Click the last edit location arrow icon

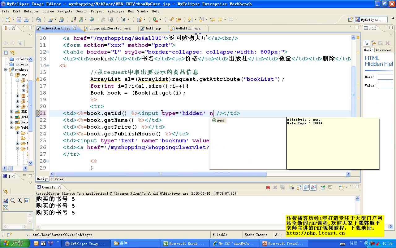coord(213,20)
